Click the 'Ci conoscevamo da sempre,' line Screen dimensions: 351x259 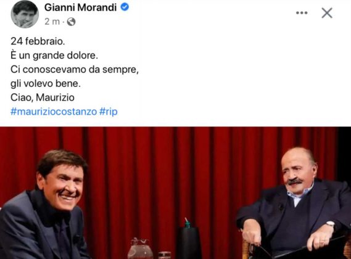tap(75, 70)
